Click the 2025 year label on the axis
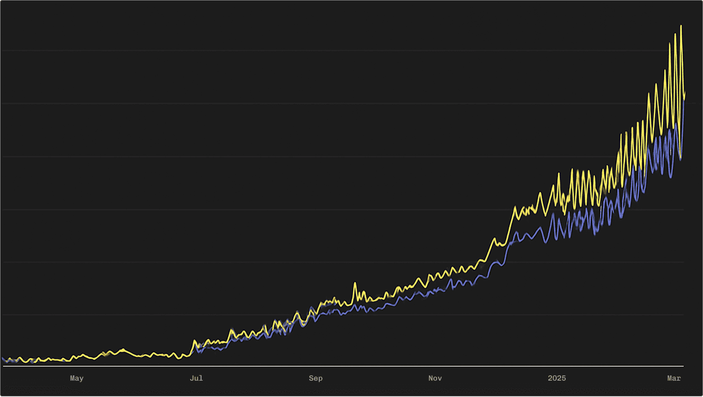The width and height of the screenshot is (703, 397). (x=557, y=378)
